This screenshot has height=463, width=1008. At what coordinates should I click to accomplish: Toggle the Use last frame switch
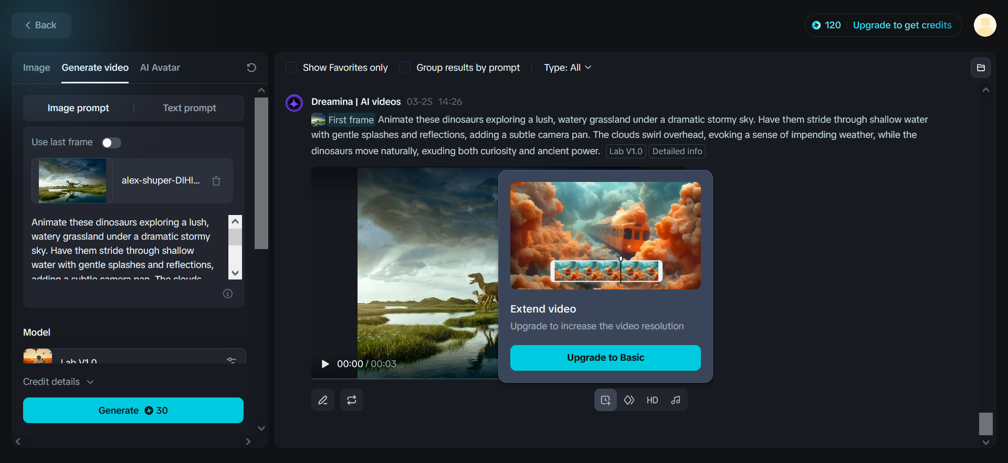(x=111, y=143)
